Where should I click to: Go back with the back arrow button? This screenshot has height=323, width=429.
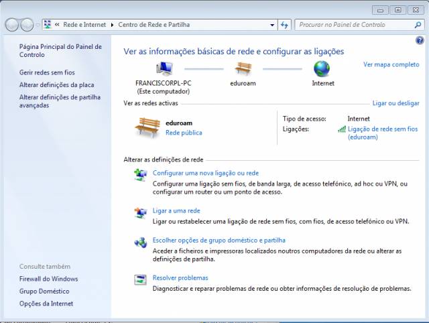pyautogui.click(x=12, y=25)
